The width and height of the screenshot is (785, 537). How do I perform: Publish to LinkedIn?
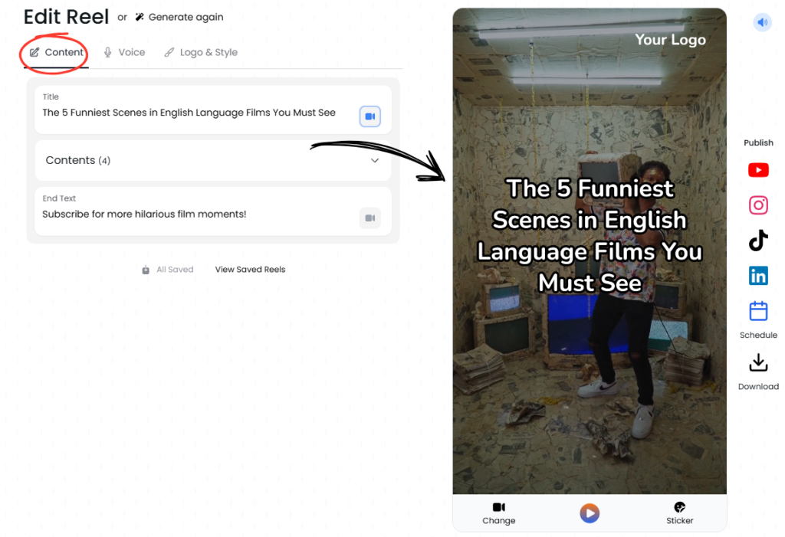758,276
